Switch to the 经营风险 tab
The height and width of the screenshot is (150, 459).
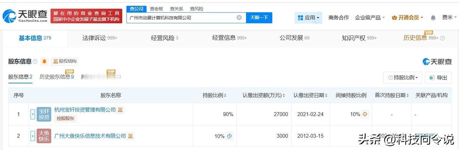click(x=165, y=38)
